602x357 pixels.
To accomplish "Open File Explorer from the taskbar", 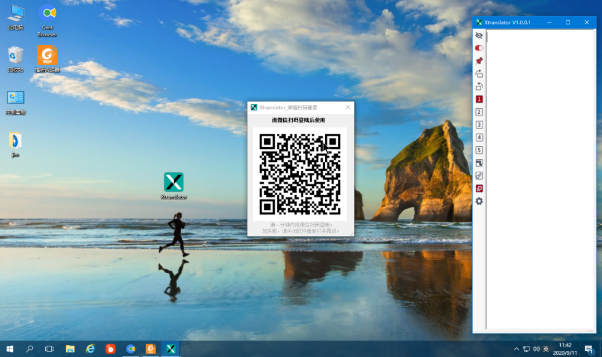I will point(70,349).
